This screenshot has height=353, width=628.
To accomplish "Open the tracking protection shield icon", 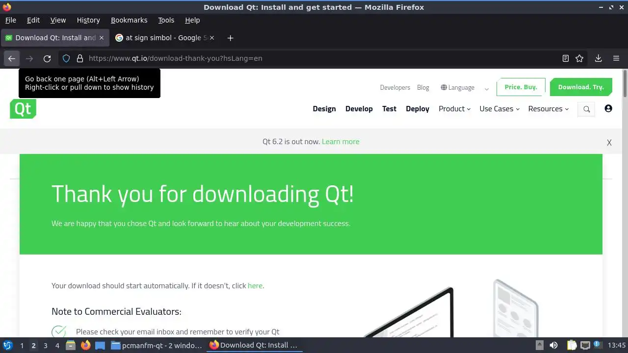I will (66, 58).
